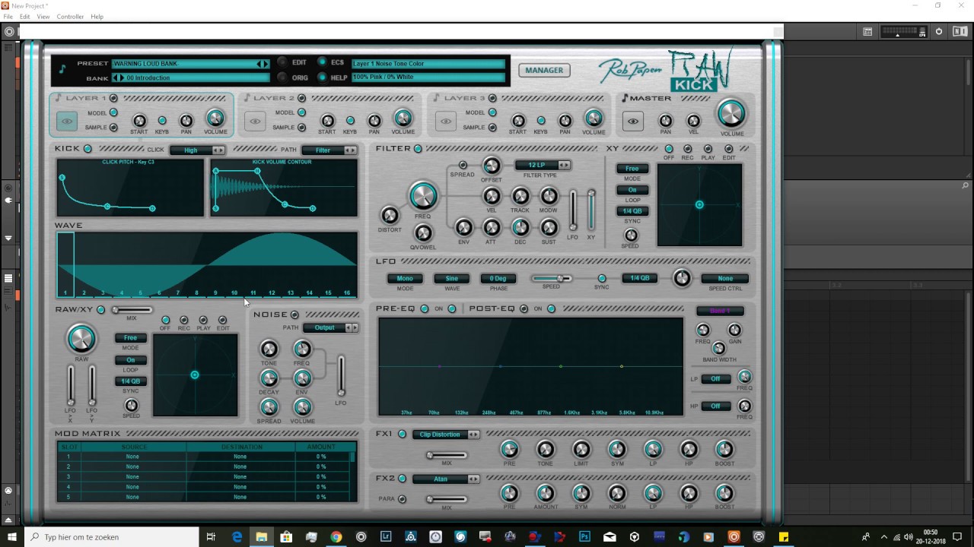Open the View menu

point(43,17)
